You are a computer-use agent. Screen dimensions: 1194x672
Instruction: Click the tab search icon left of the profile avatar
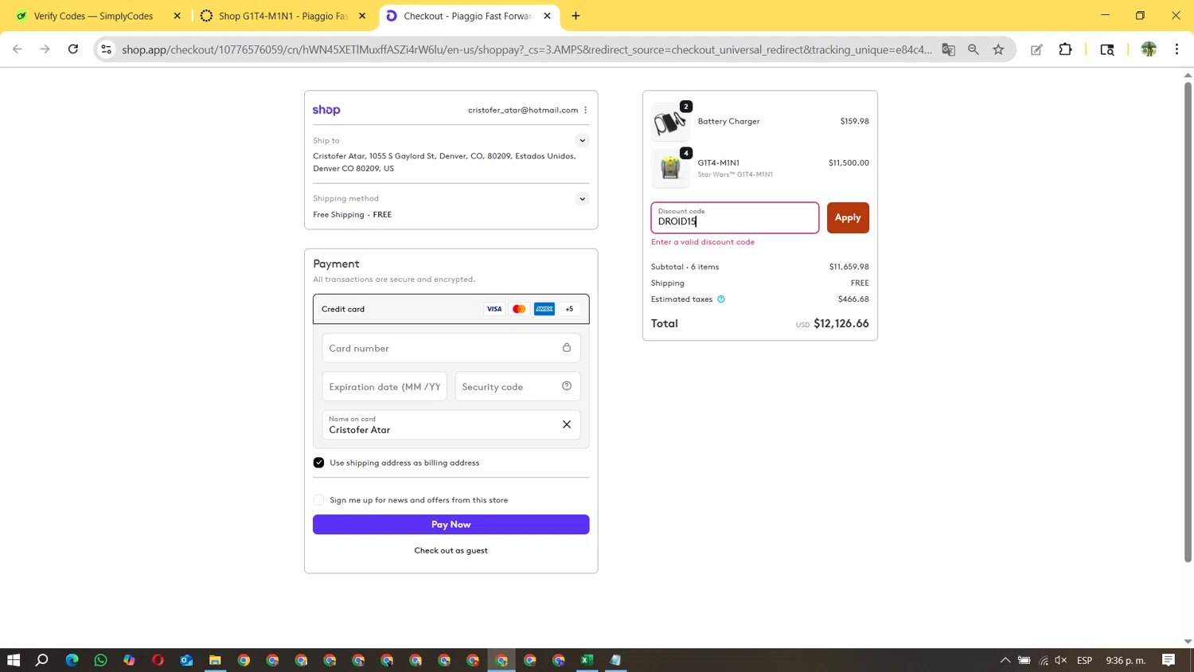1107,49
